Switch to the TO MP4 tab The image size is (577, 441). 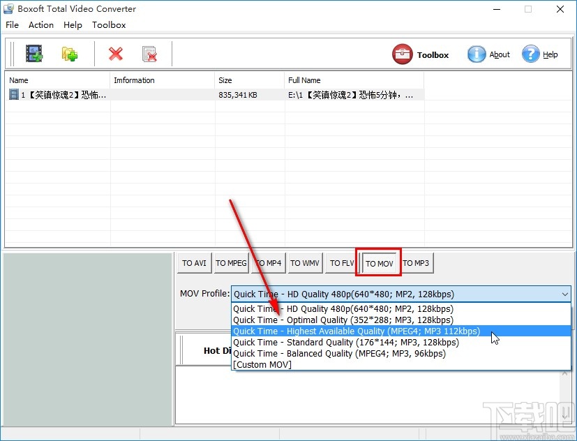[268, 263]
